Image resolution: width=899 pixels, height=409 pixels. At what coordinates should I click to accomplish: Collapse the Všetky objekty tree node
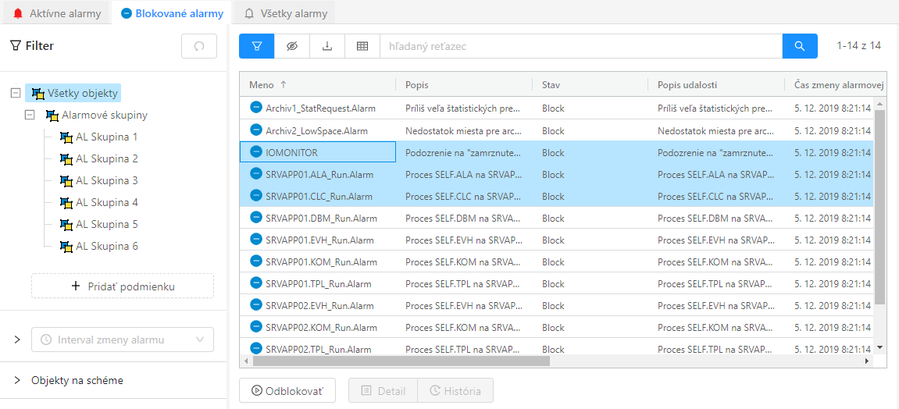[x=15, y=93]
